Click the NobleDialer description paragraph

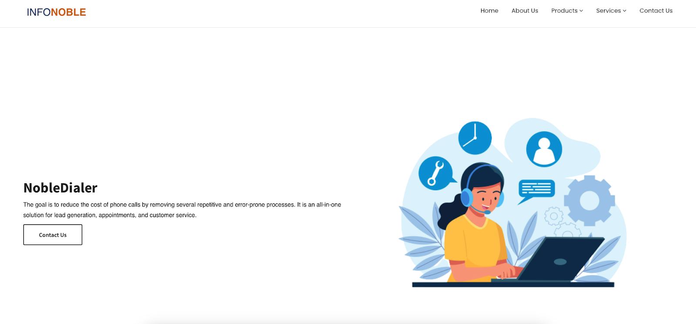(x=182, y=210)
